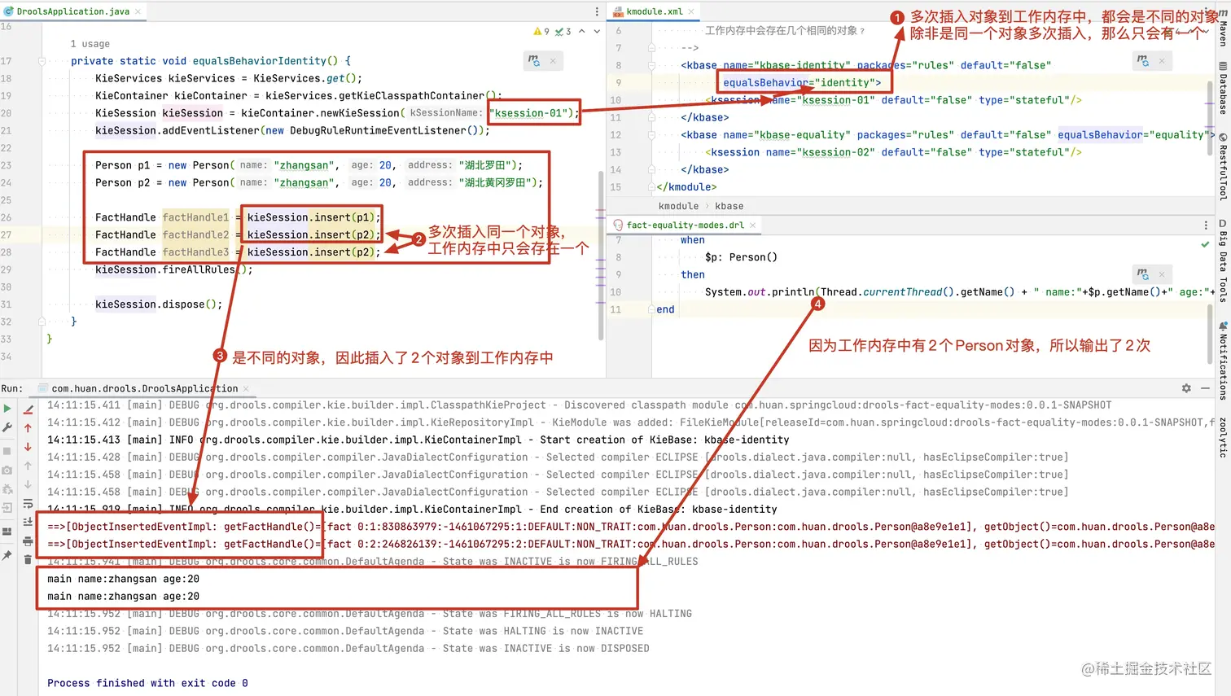The image size is (1231, 696).
Task: Select com.huan.drools.DroolsApplication run tab
Action: (145, 388)
